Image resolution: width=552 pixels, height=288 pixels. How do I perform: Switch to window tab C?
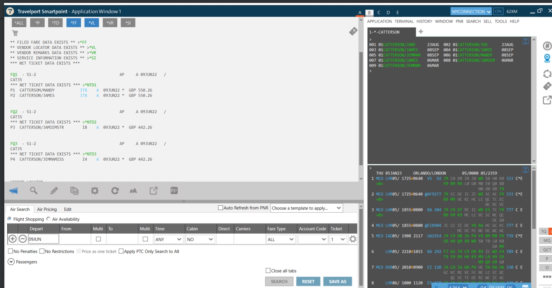(379, 12)
